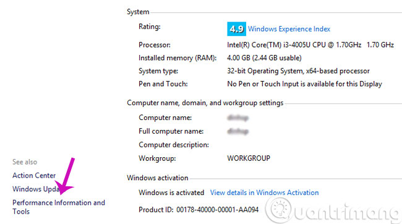Click the 32-bit Operating System value
This screenshot has width=402, height=224.
298,71
